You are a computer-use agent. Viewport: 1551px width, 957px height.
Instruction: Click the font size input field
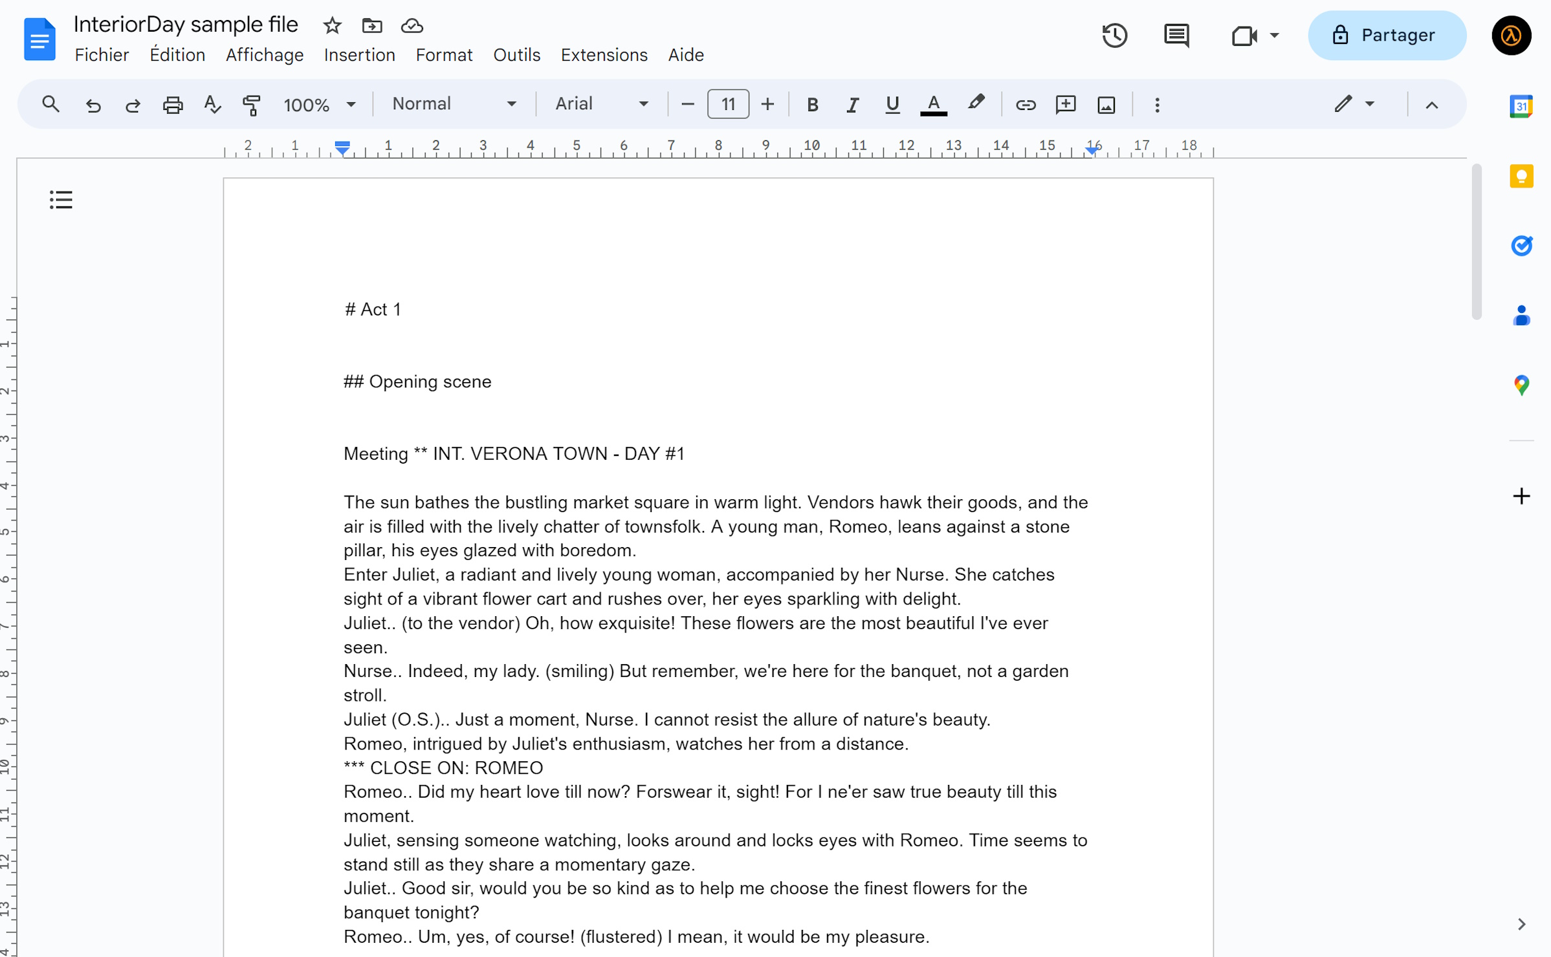(x=728, y=104)
